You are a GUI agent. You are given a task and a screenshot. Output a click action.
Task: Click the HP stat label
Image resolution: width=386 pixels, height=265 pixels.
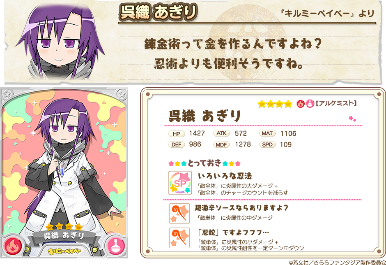click(177, 134)
